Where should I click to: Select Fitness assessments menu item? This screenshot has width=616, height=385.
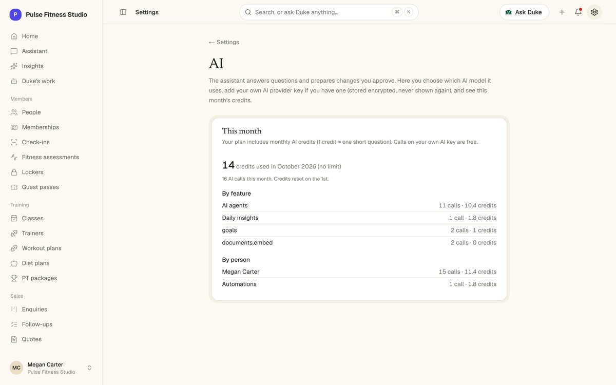[x=51, y=157]
